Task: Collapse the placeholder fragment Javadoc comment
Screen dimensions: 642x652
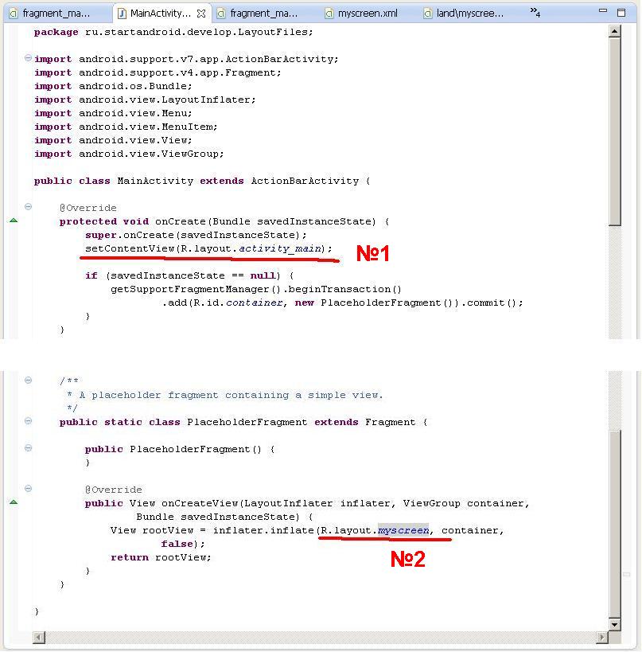Action: [28, 380]
